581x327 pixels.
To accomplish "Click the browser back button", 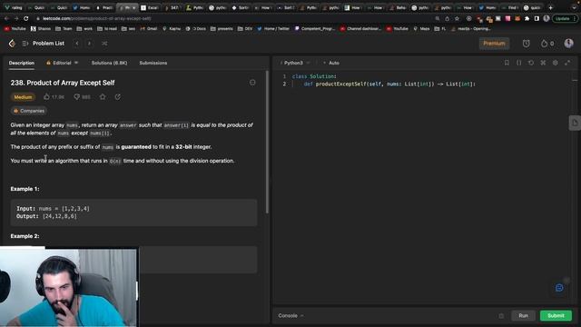I will 6,18.
